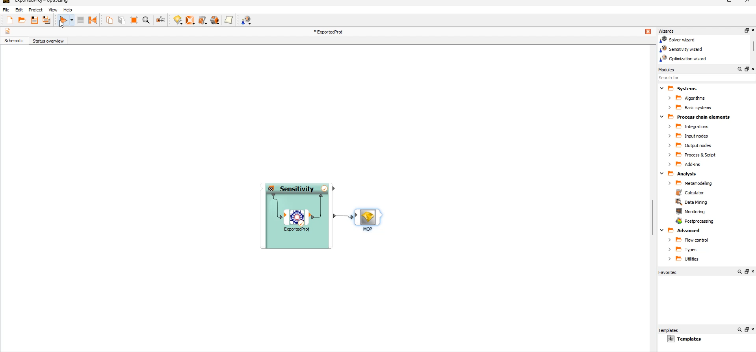Open run options dropdown arrow

click(72, 20)
